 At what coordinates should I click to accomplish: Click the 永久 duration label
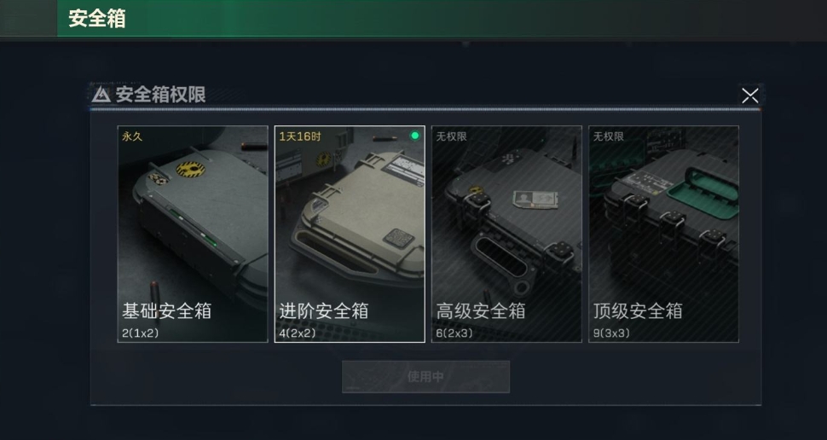(132, 136)
